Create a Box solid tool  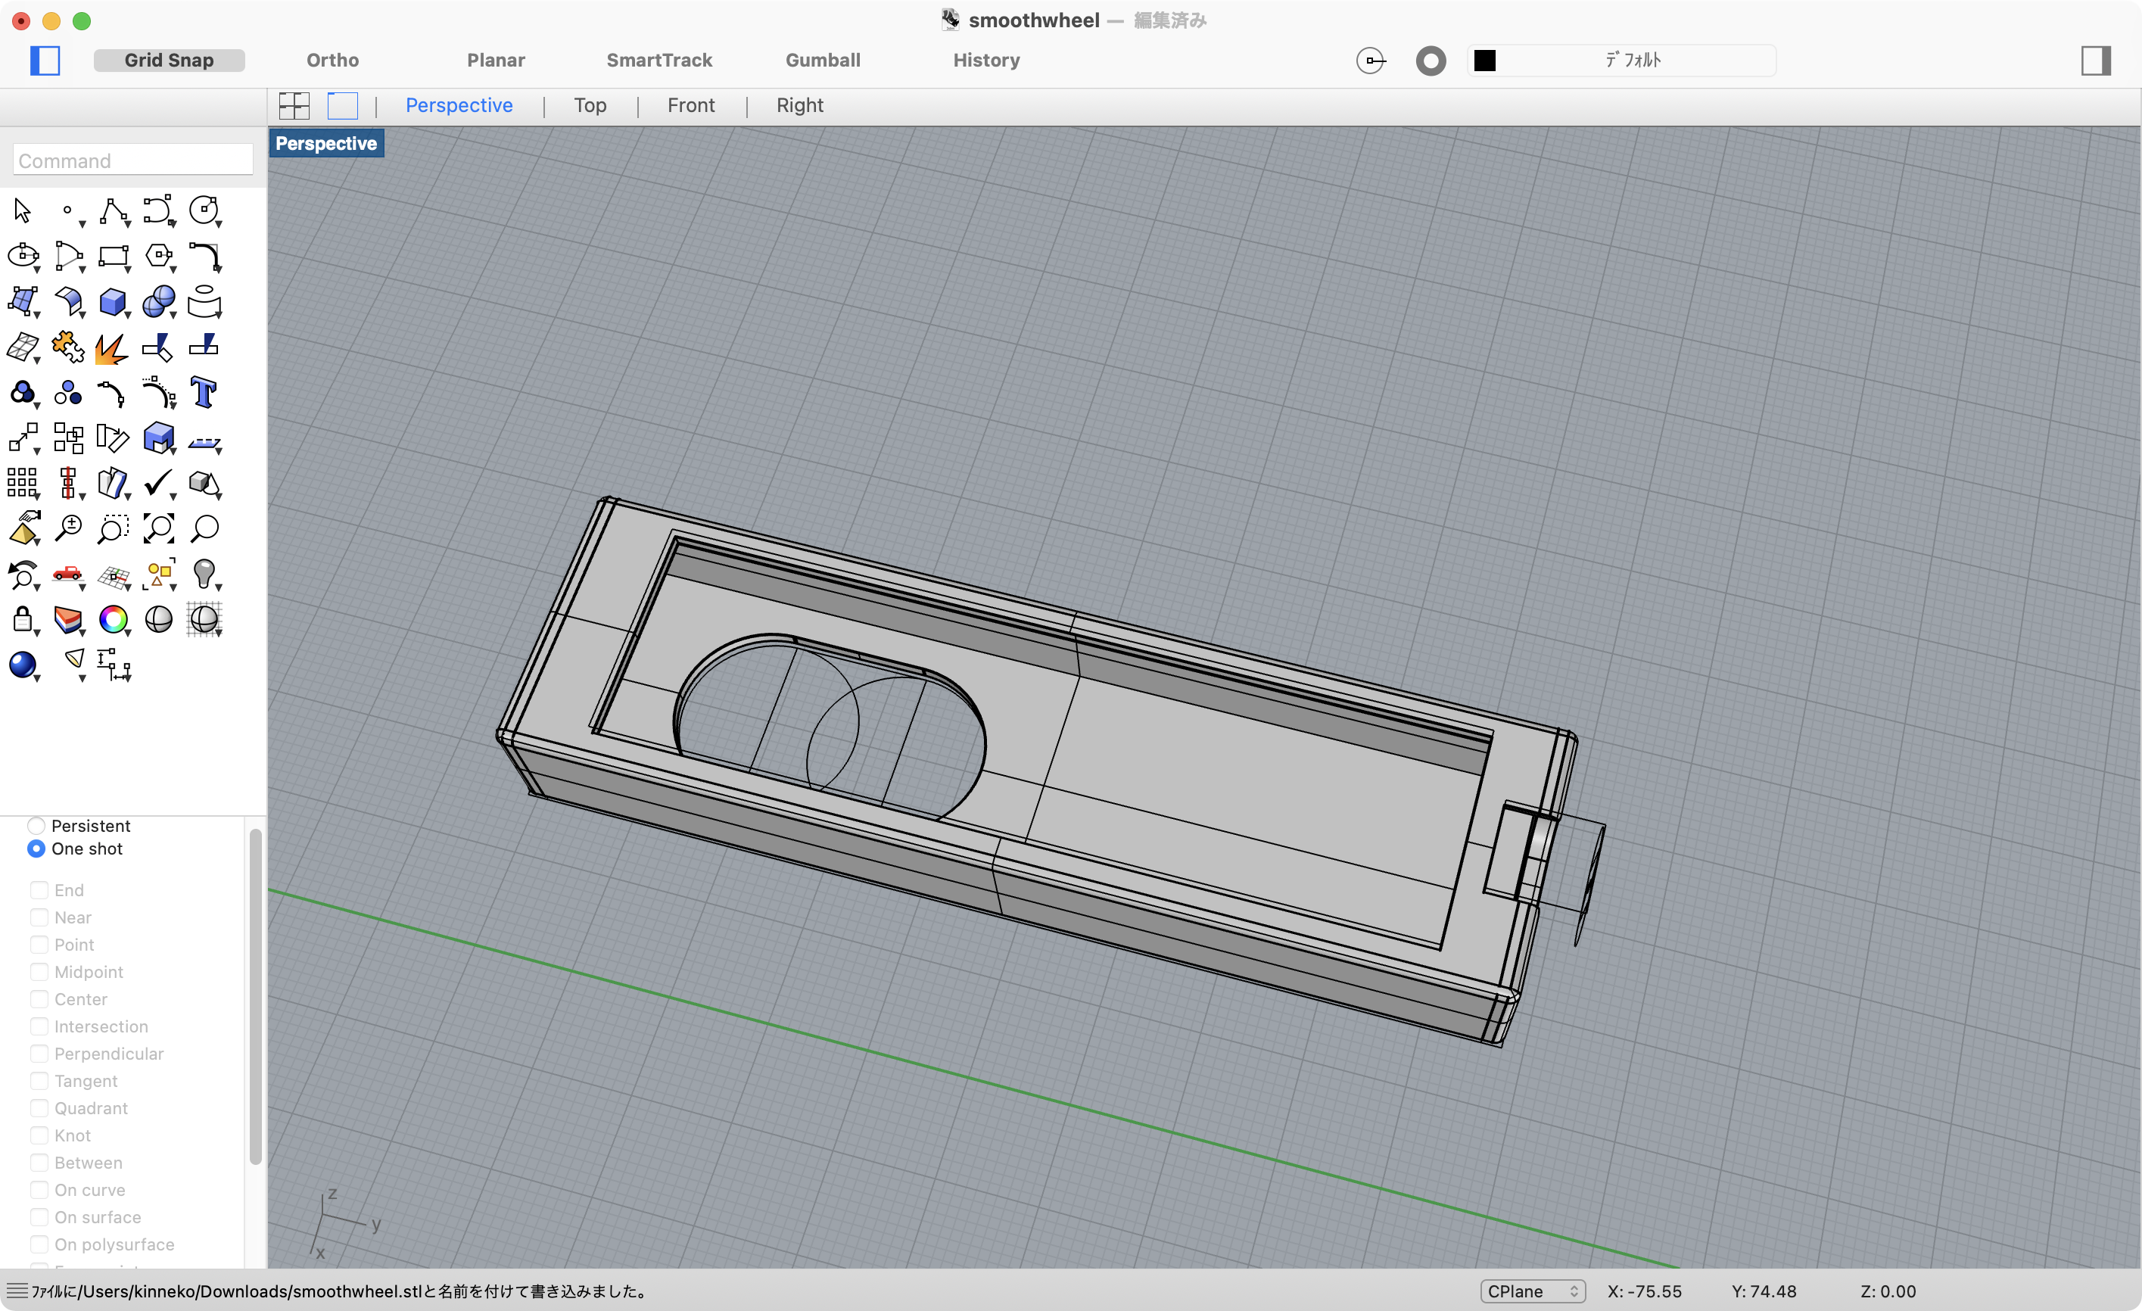(x=113, y=302)
